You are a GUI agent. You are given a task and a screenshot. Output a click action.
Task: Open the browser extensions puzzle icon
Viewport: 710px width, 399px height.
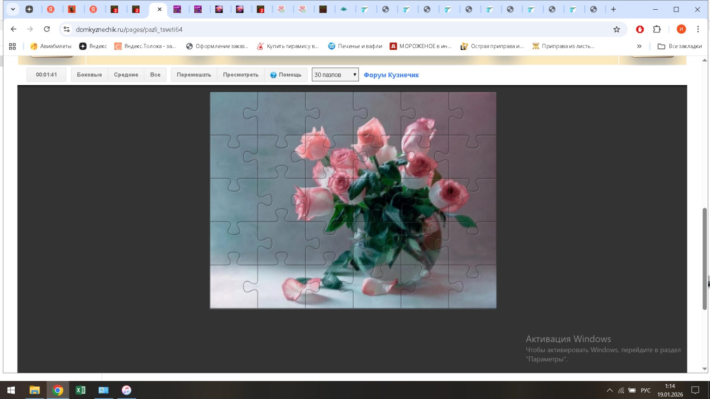(x=657, y=29)
